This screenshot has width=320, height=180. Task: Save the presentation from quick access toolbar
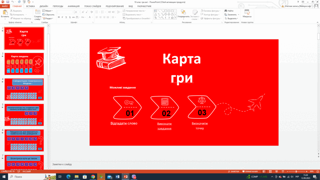pyautogui.click(x=8, y=2)
